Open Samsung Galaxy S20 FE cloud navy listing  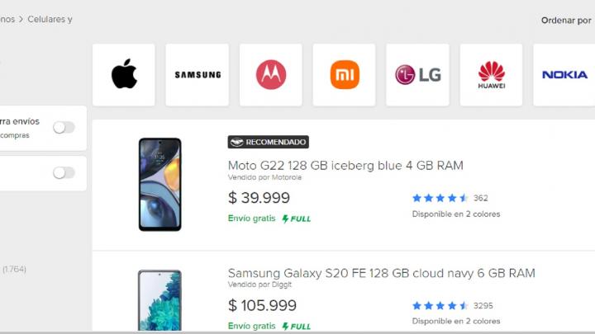click(381, 273)
